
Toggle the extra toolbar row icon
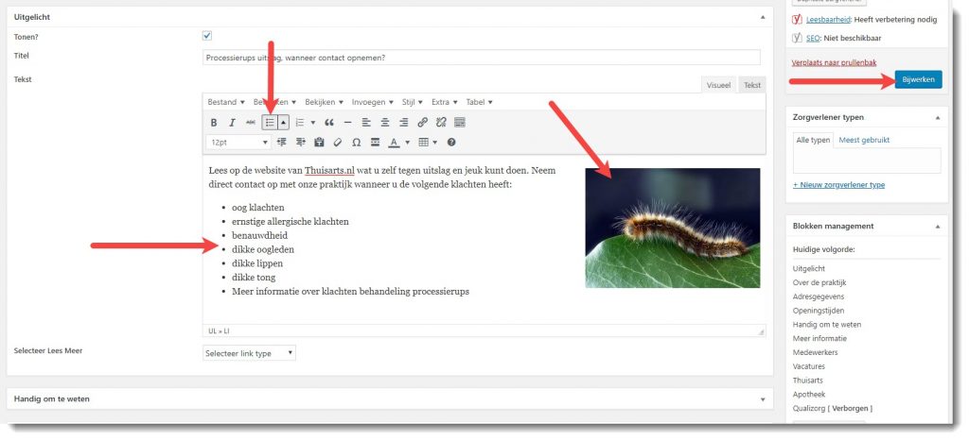pyautogui.click(x=460, y=123)
